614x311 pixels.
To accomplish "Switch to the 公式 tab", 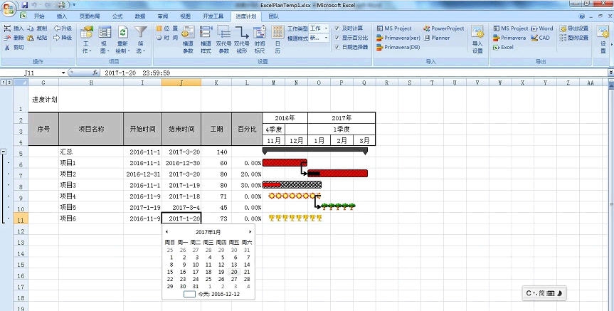I will tap(117, 16).
